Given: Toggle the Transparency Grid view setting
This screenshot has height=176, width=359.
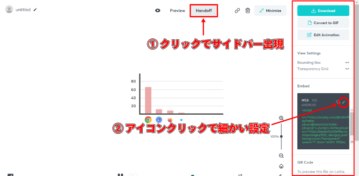Looking at the screenshot, I should [x=347, y=69].
